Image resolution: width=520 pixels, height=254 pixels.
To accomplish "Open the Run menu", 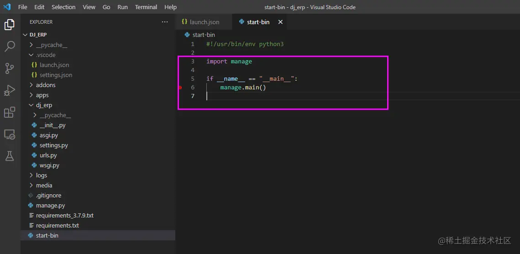I will coord(123,7).
